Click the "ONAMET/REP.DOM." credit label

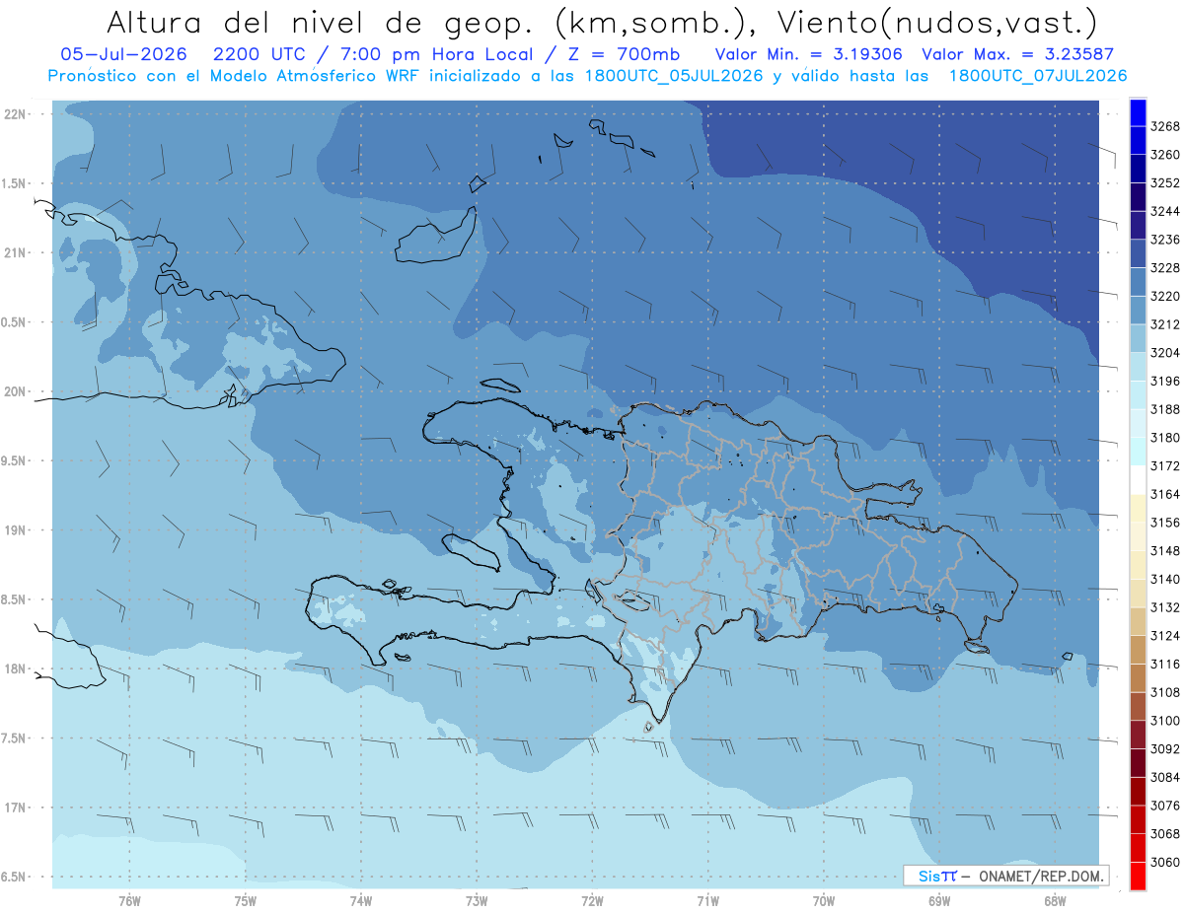pos(1040,876)
